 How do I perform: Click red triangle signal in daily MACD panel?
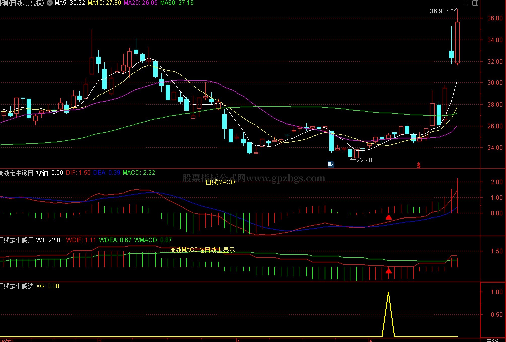[x=389, y=217]
